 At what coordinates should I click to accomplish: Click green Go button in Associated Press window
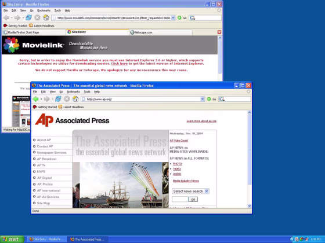click(211, 99)
